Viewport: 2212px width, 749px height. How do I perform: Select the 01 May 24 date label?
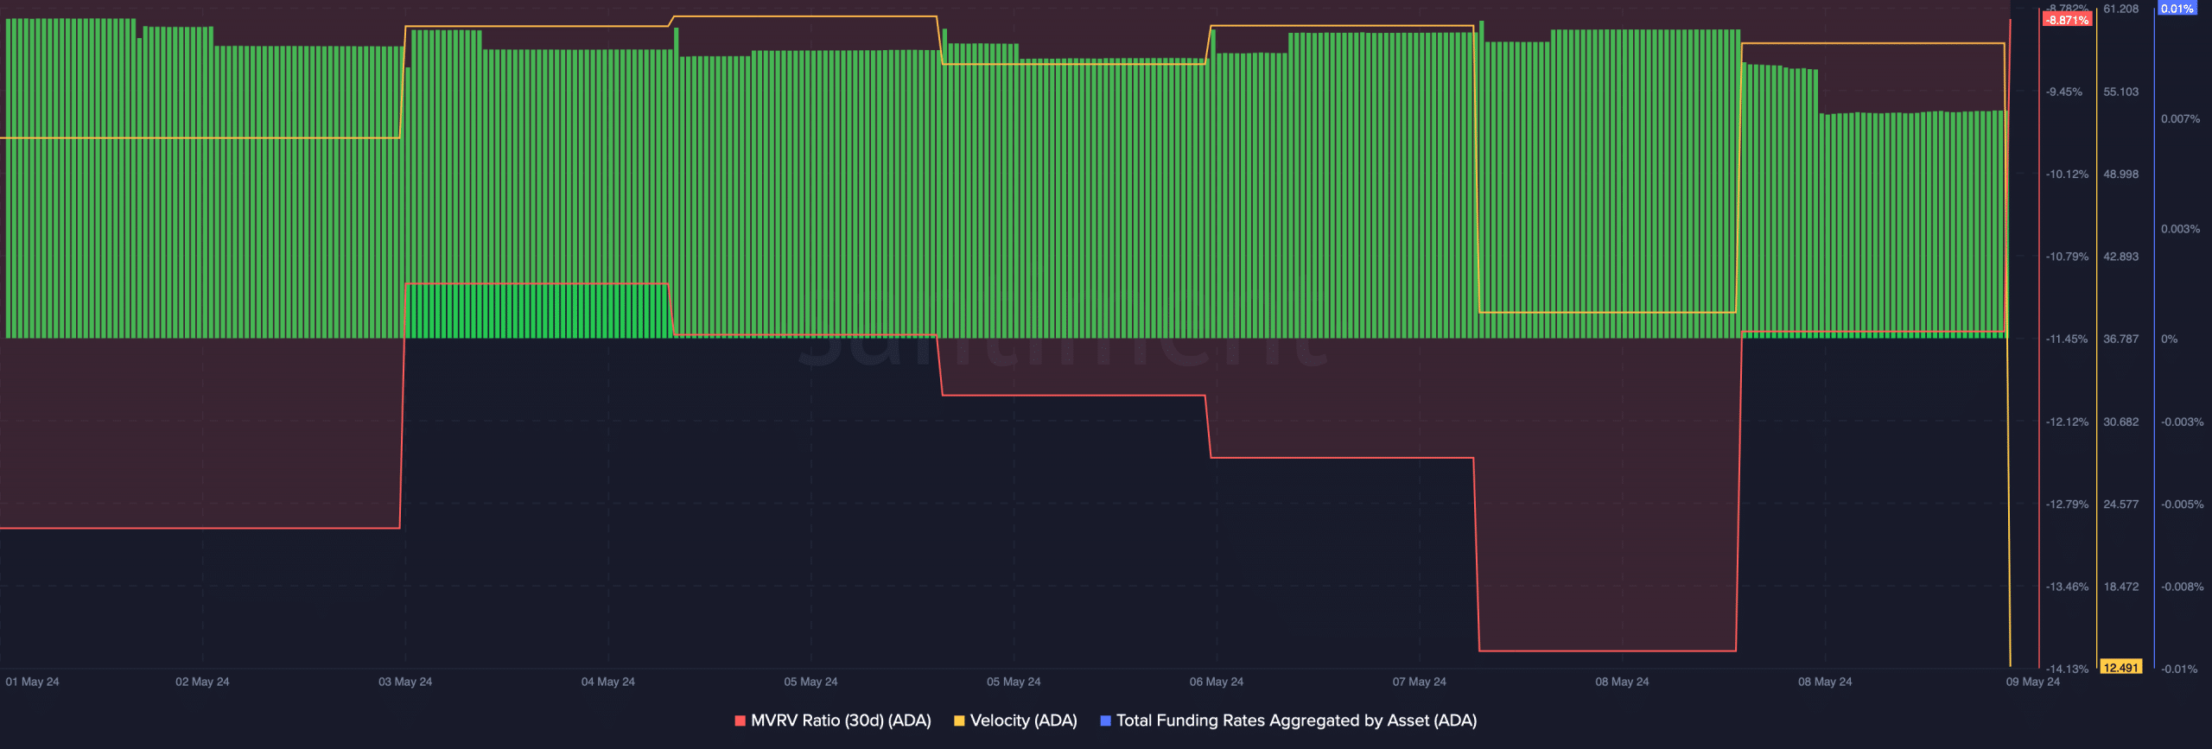32,682
